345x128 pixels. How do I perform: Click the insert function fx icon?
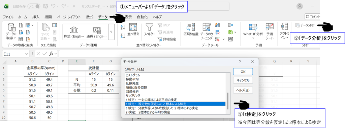[x=51, y=54]
